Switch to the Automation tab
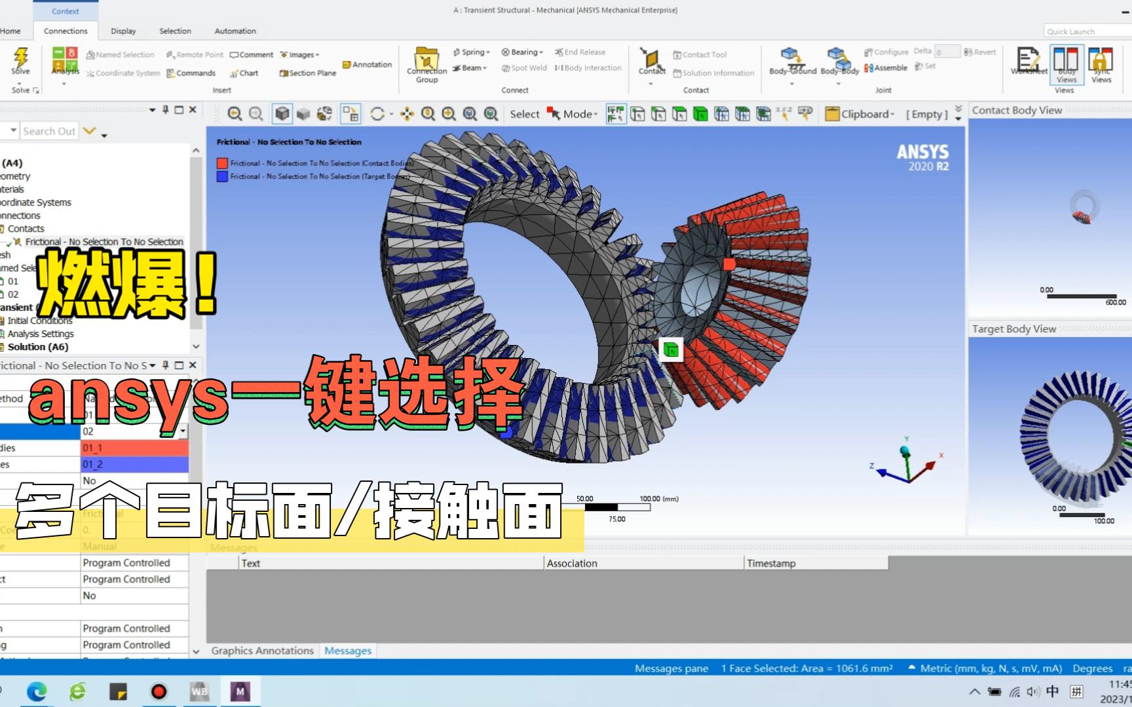The width and height of the screenshot is (1132, 707). (235, 31)
